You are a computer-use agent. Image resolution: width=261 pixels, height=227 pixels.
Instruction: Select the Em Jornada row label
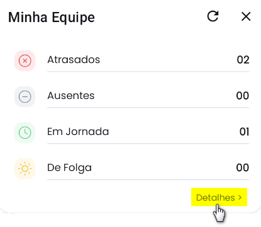click(x=78, y=132)
